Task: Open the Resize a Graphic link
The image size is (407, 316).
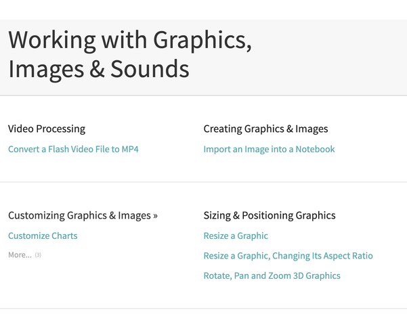Action: coord(236,235)
